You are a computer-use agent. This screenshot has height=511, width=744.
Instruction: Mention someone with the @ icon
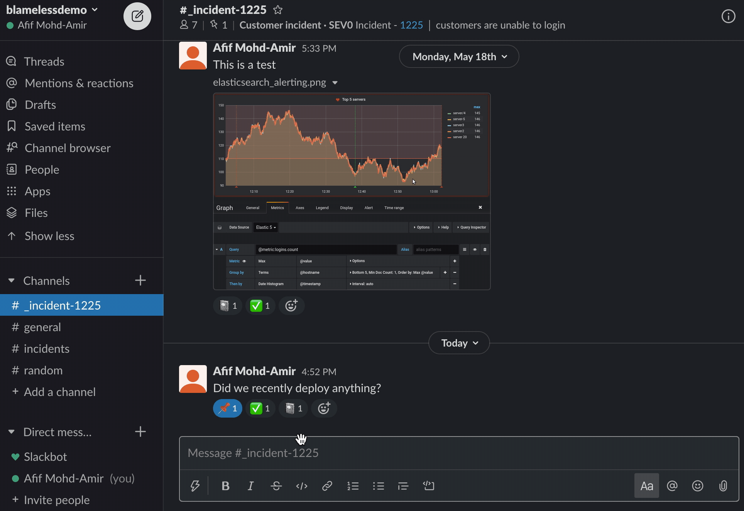(x=672, y=486)
